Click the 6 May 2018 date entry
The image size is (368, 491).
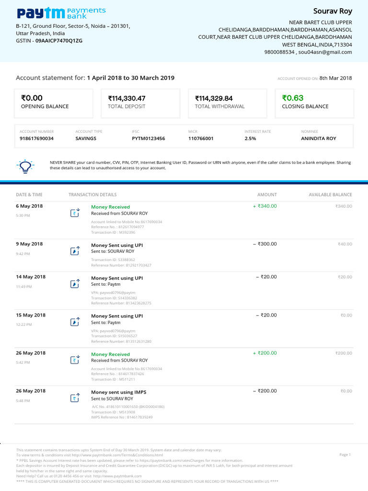click(x=29, y=206)
